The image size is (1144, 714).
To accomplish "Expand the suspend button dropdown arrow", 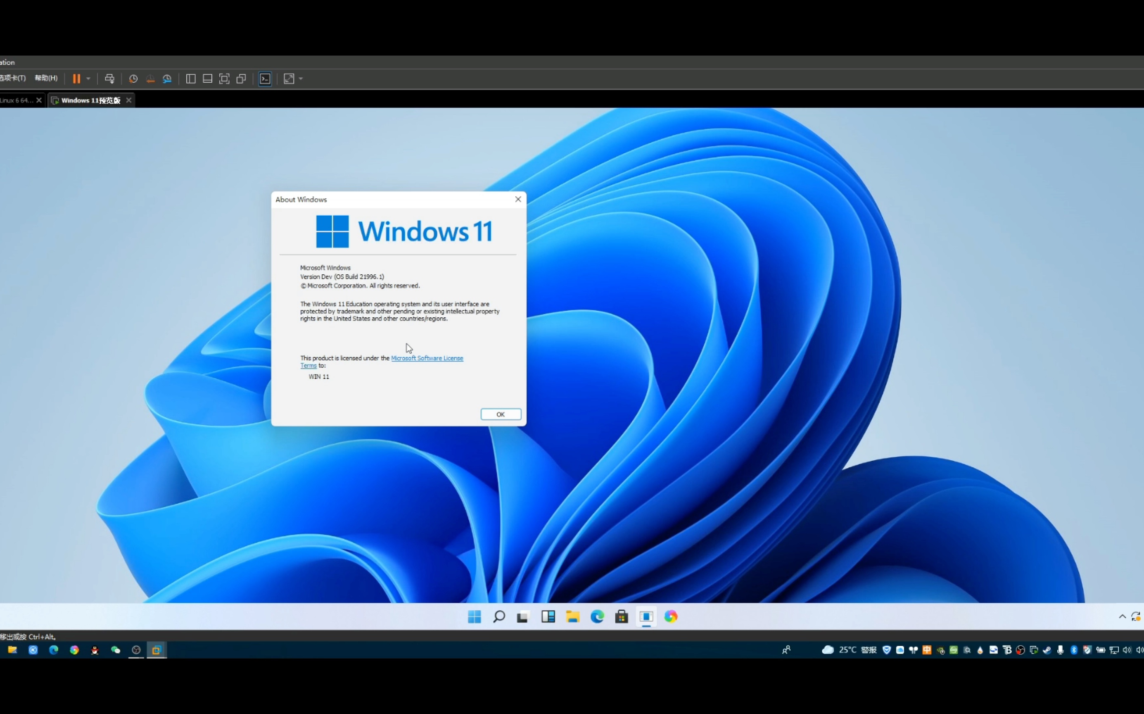I will point(88,79).
